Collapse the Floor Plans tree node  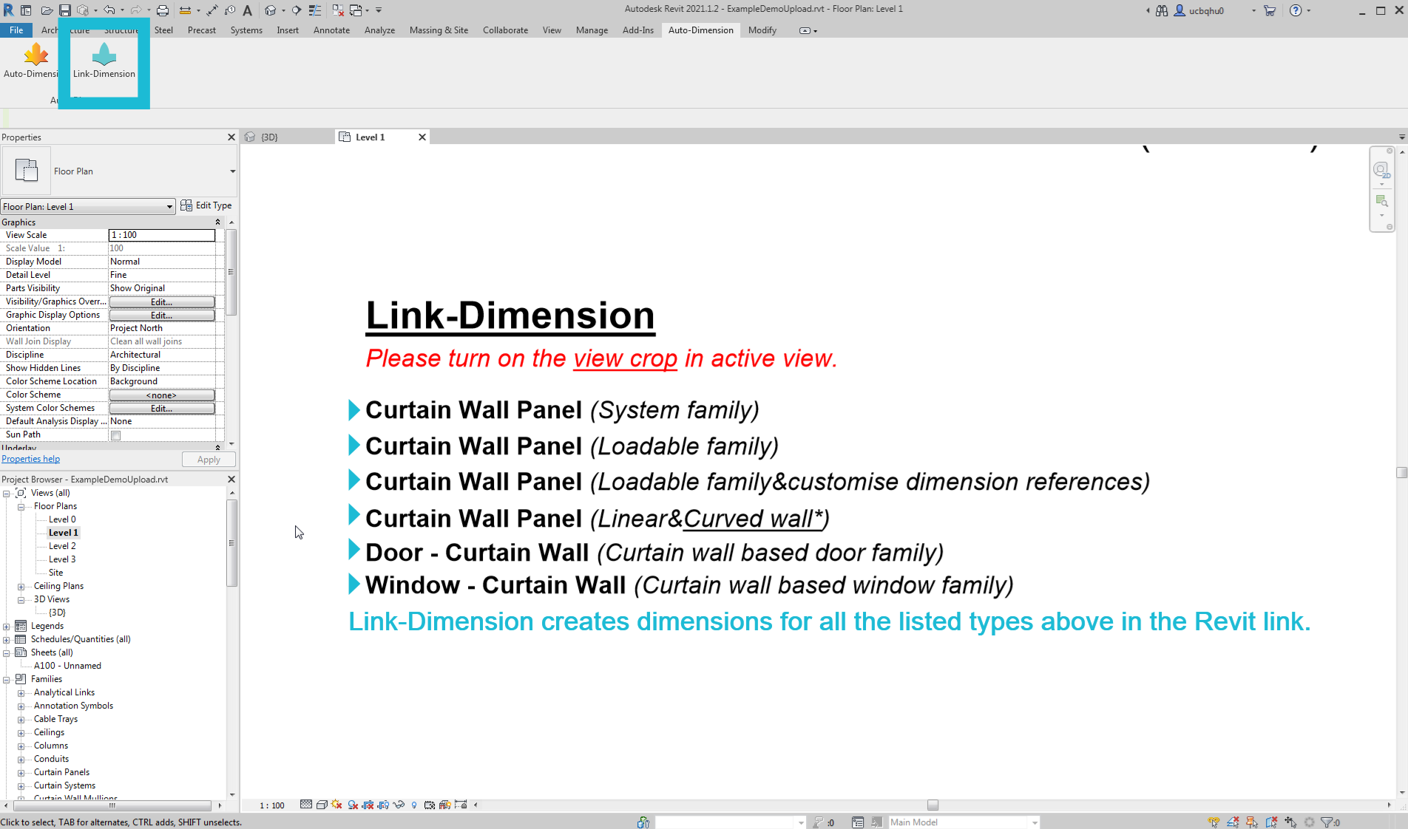[x=21, y=506]
